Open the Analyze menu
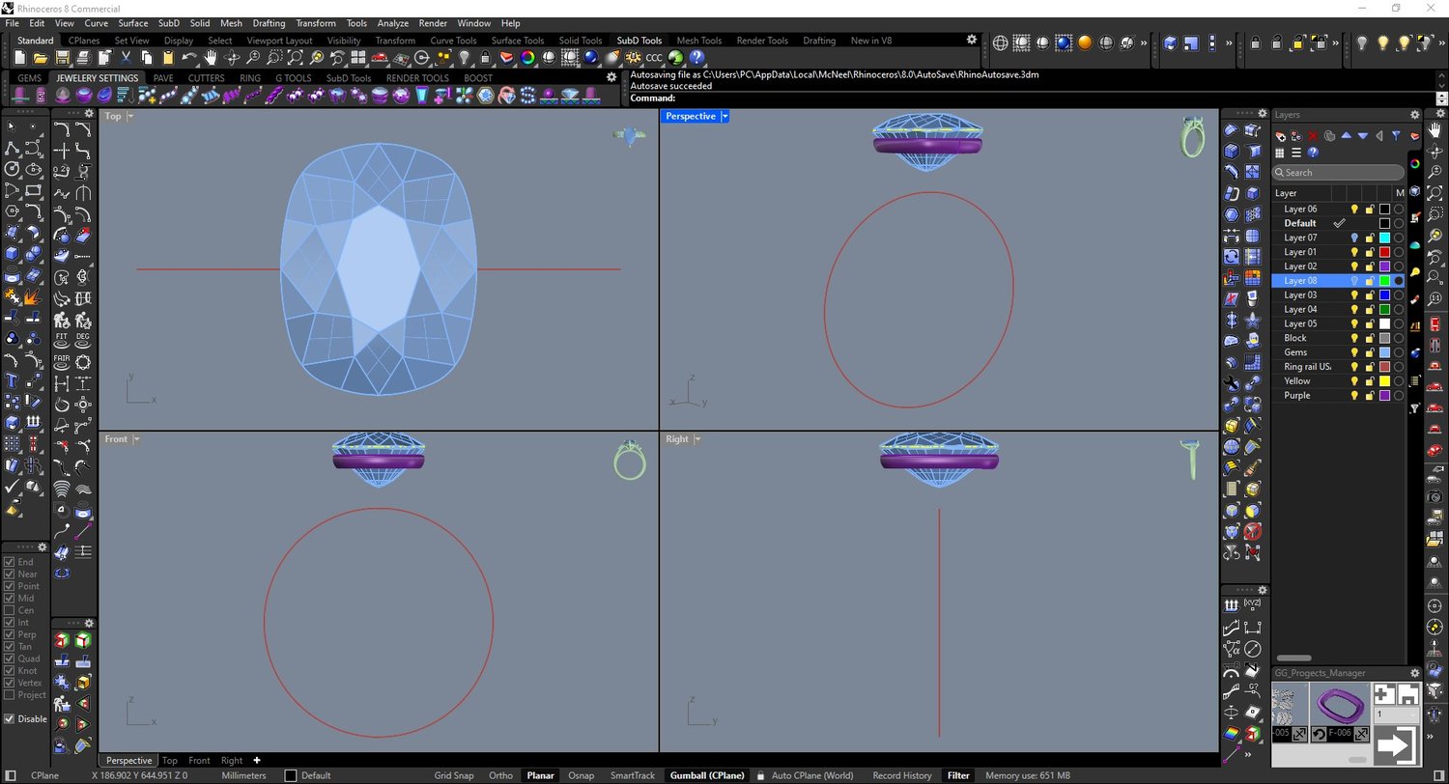1449x784 pixels. 393,23
